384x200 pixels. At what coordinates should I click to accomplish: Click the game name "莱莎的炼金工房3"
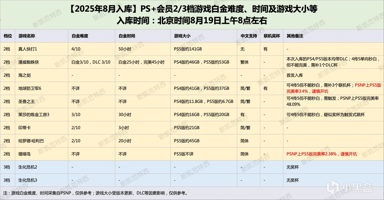click(x=34, y=115)
